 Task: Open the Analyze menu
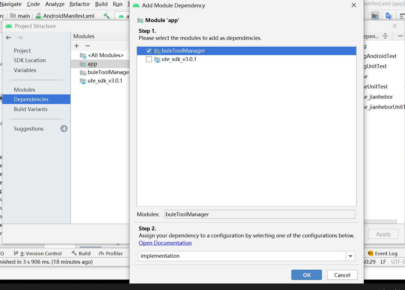click(x=55, y=4)
